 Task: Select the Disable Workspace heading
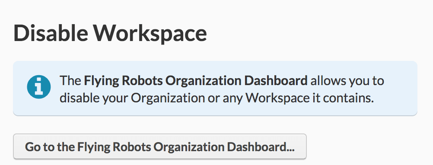pyautogui.click(x=110, y=34)
